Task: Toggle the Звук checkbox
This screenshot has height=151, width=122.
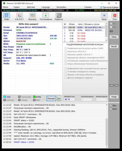Action: coord(111,106)
